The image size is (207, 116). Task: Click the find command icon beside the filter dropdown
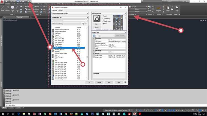[83, 24]
